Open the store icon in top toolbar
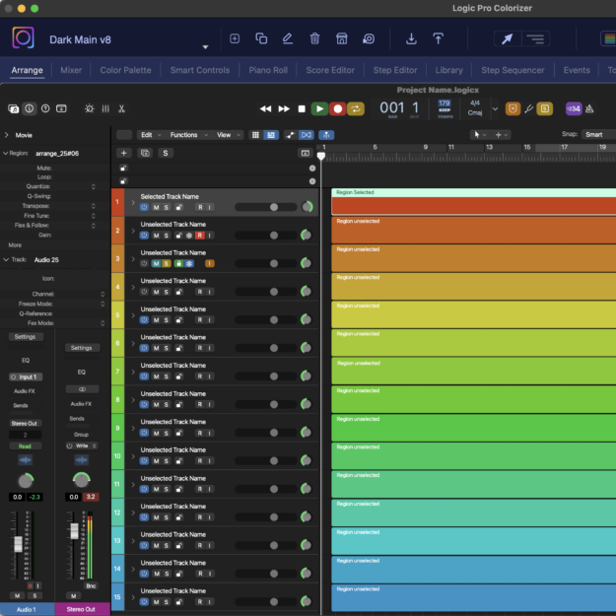The height and width of the screenshot is (616, 616). click(341, 38)
